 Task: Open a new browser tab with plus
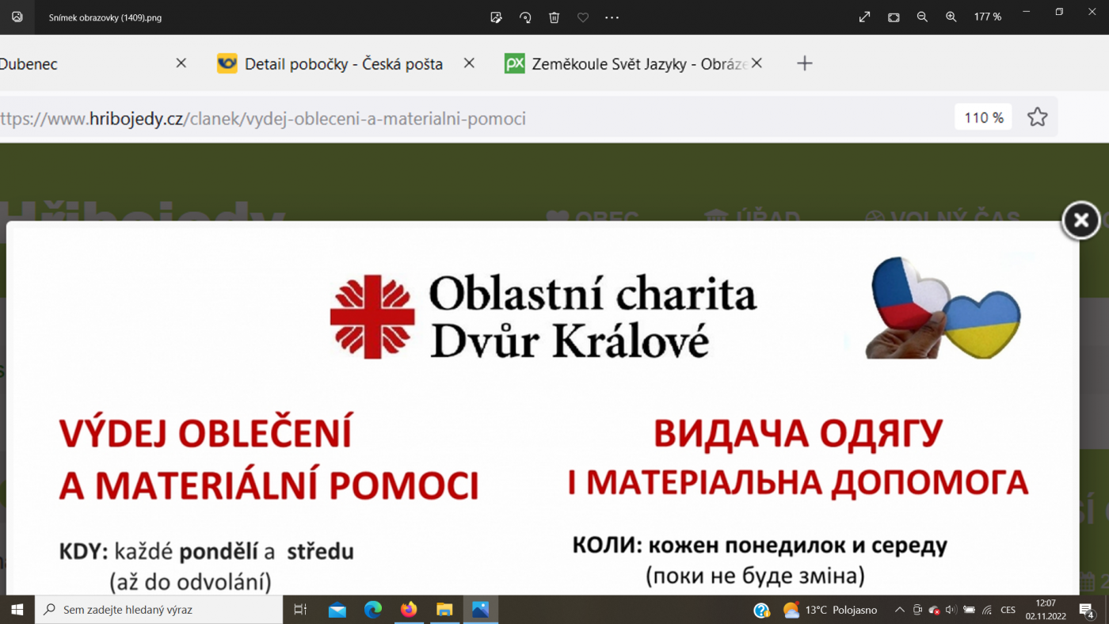(805, 63)
